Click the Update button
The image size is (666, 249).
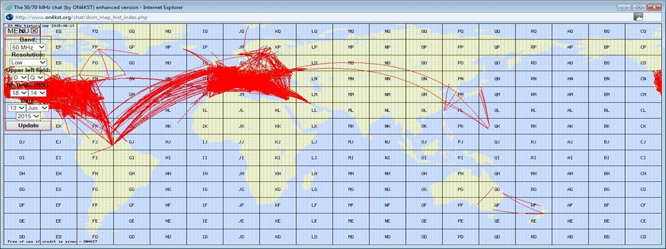coord(28,126)
